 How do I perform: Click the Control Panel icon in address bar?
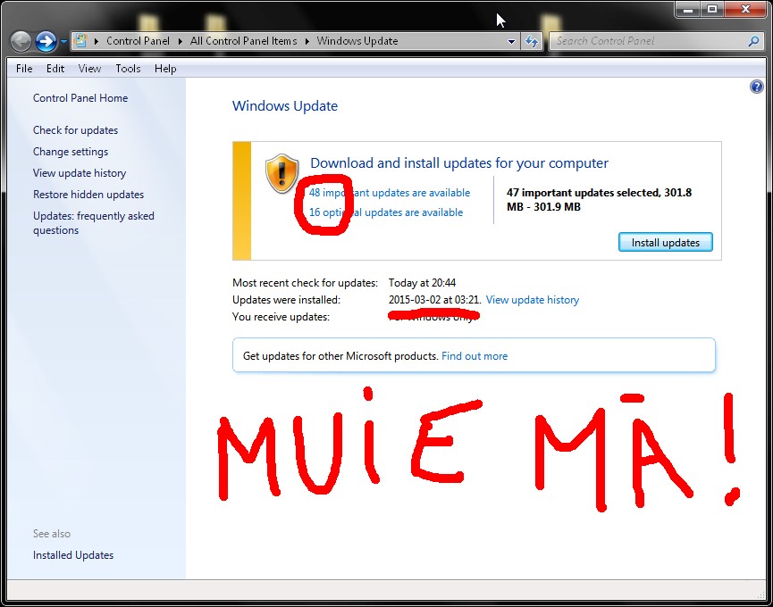point(80,41)
